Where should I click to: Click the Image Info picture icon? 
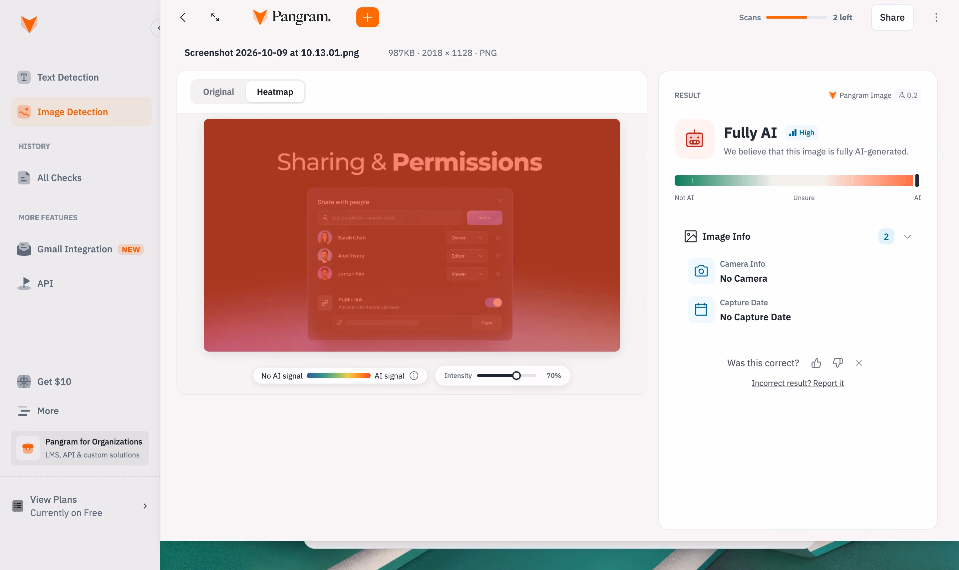pyautogui.click(x=690, y=237)
